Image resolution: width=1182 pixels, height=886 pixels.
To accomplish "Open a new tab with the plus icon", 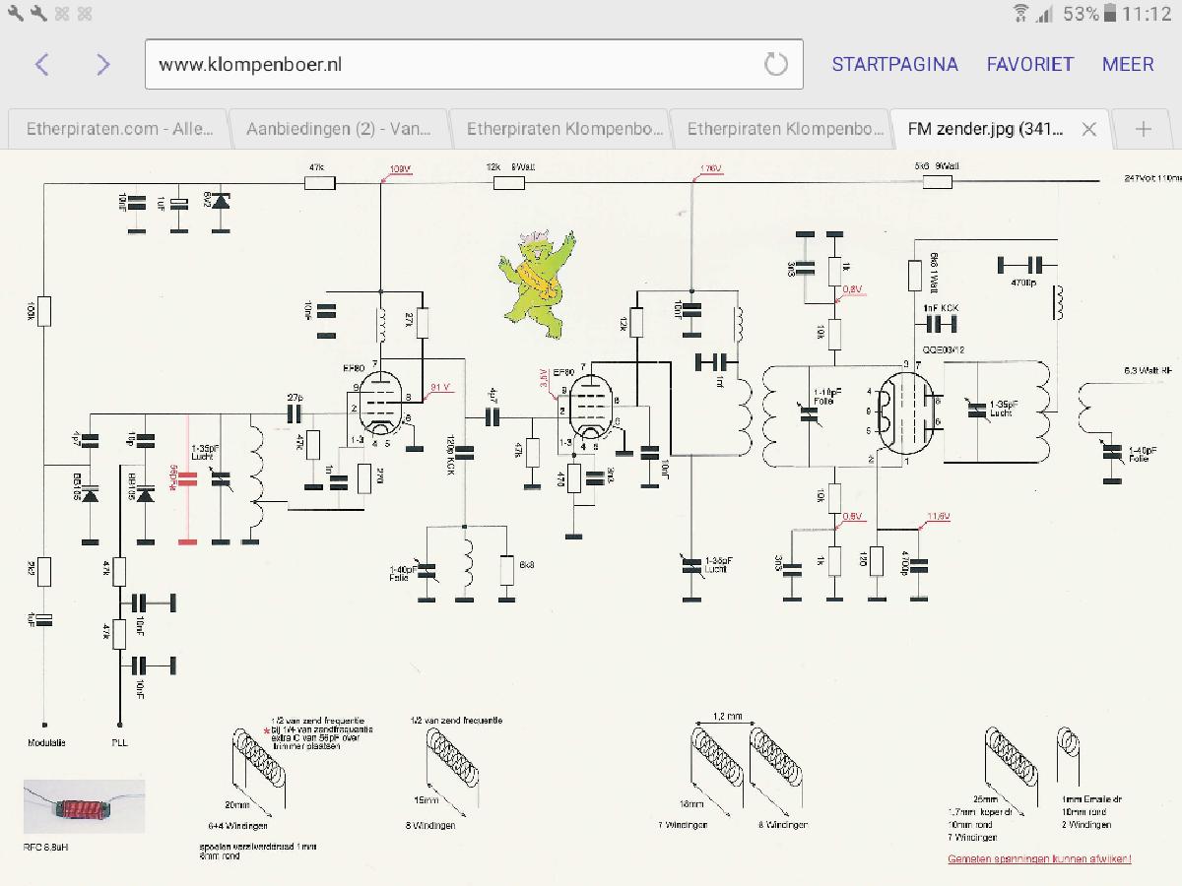I will (1144, 129).
